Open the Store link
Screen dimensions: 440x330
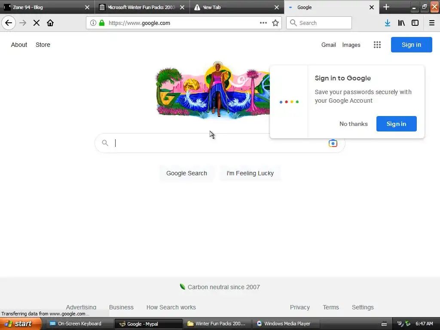(x=43, y=45)
